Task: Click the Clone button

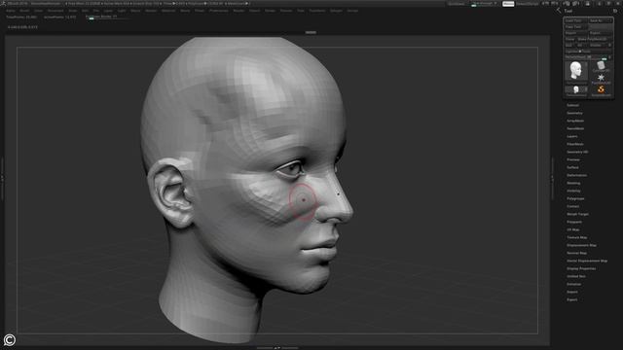Action: coord(570,39)
